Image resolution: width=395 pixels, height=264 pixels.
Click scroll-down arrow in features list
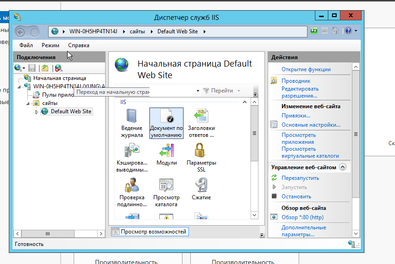(254, 215)
